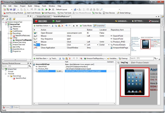Screen dimensions: 165x113
Task: Select the Open Browser action row
Action: click(x=82, y=33)
